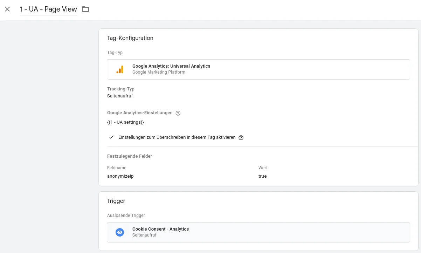The image size is (421, 253).
Task: Disable Einstellungen zum Überschreiben checkbox
Action: pyautogui.click(x=111, y=137)
